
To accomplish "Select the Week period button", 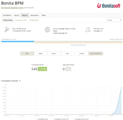I will [x=41, y=54].
